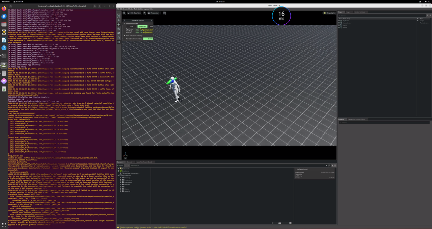Click the Import button in Content browser
Viewport: 432px width, 229px height.
click(121, 166)
